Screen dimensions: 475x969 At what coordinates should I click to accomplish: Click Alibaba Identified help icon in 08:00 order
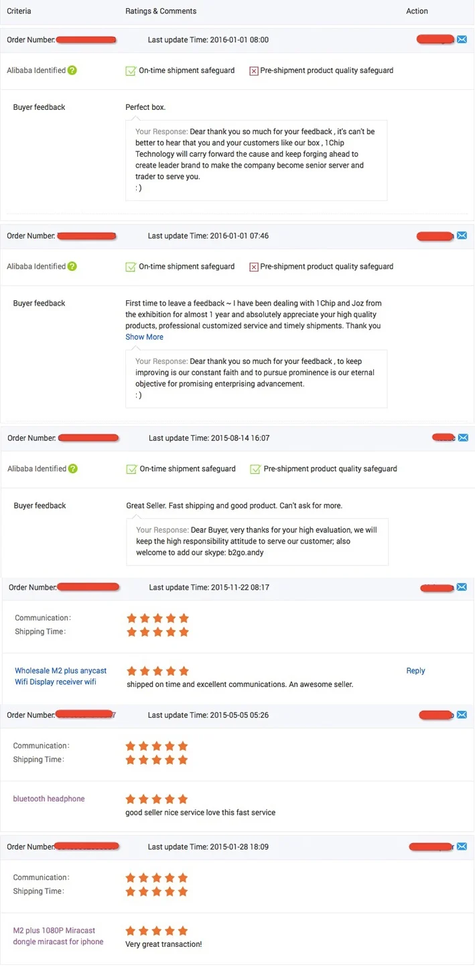tap(72, 70)
